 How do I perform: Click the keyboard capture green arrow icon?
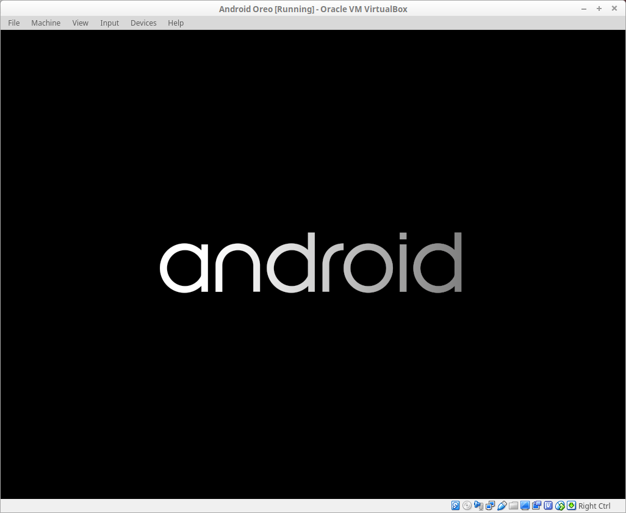[571, 506]
